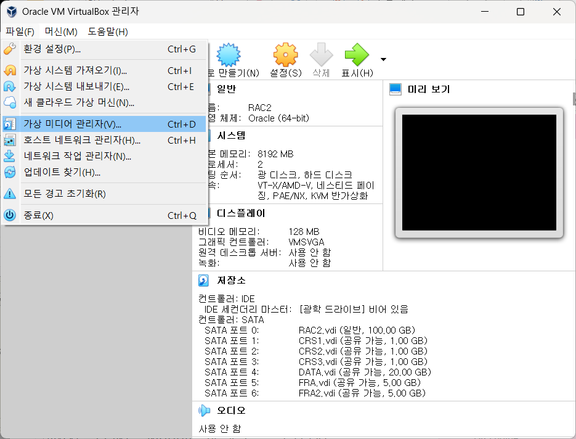Click the black VM preview thumbnail
Screen dimensions: 576x439
[479, 173]
